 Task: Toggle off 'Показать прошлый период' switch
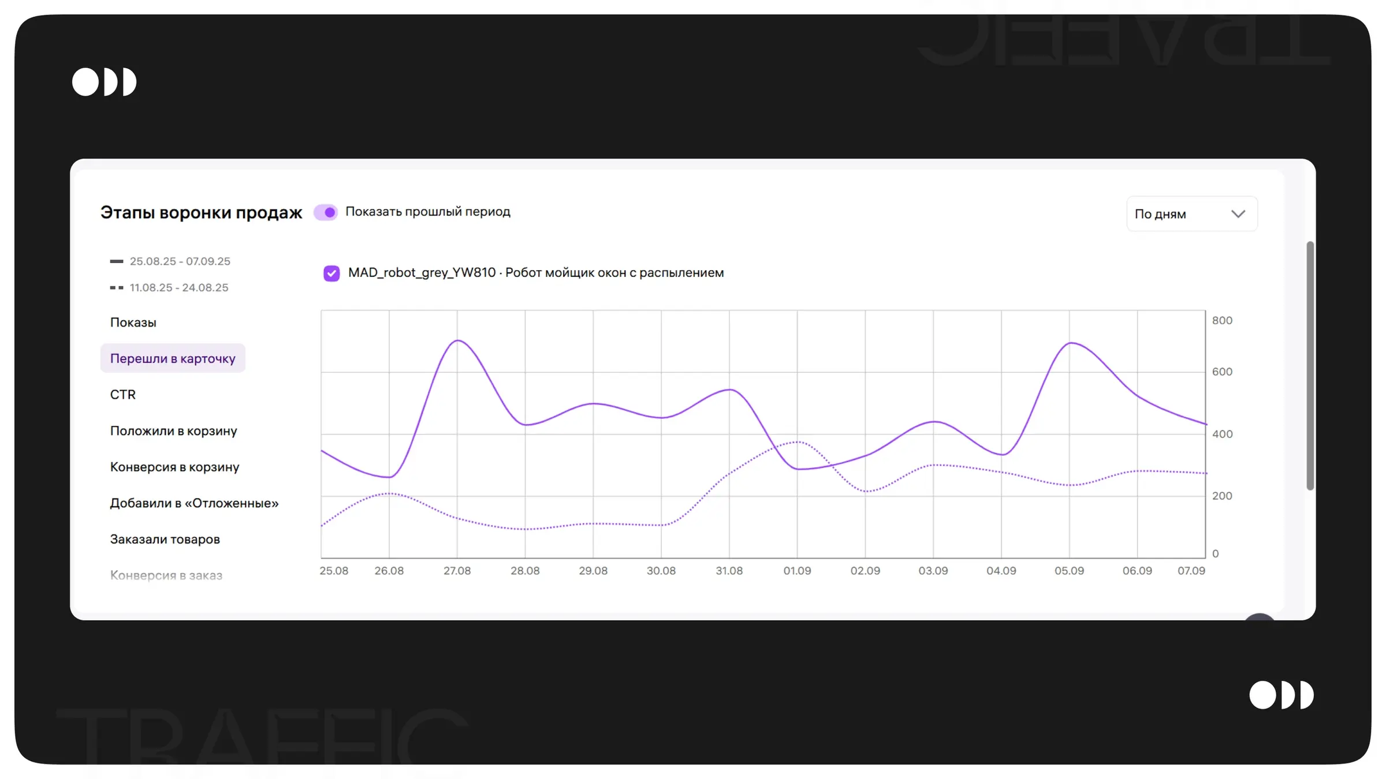click(326, 212)
